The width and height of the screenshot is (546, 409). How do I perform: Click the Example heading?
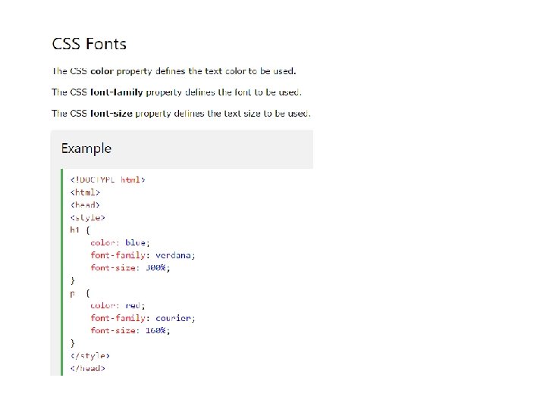tap(86, 149)
